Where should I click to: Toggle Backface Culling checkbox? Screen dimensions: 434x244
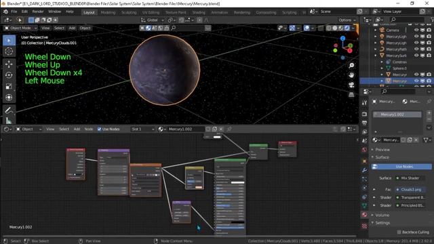tap(399, 232)
